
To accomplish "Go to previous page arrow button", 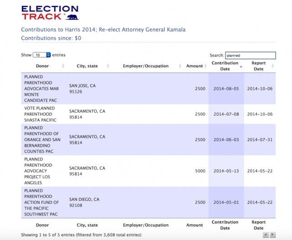I will [x=266, y=235].
